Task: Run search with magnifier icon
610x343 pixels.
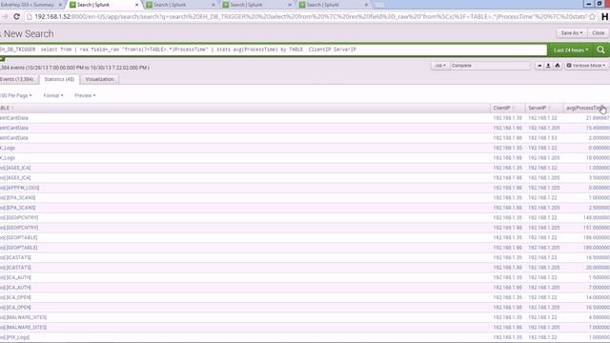Action: tap(600, 50)
